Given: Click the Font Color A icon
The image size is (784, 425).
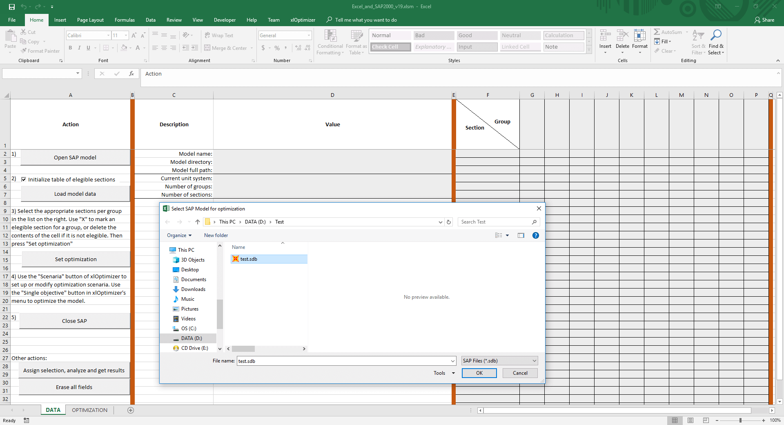Looking at the screenshot, I should tap(138, 48).
